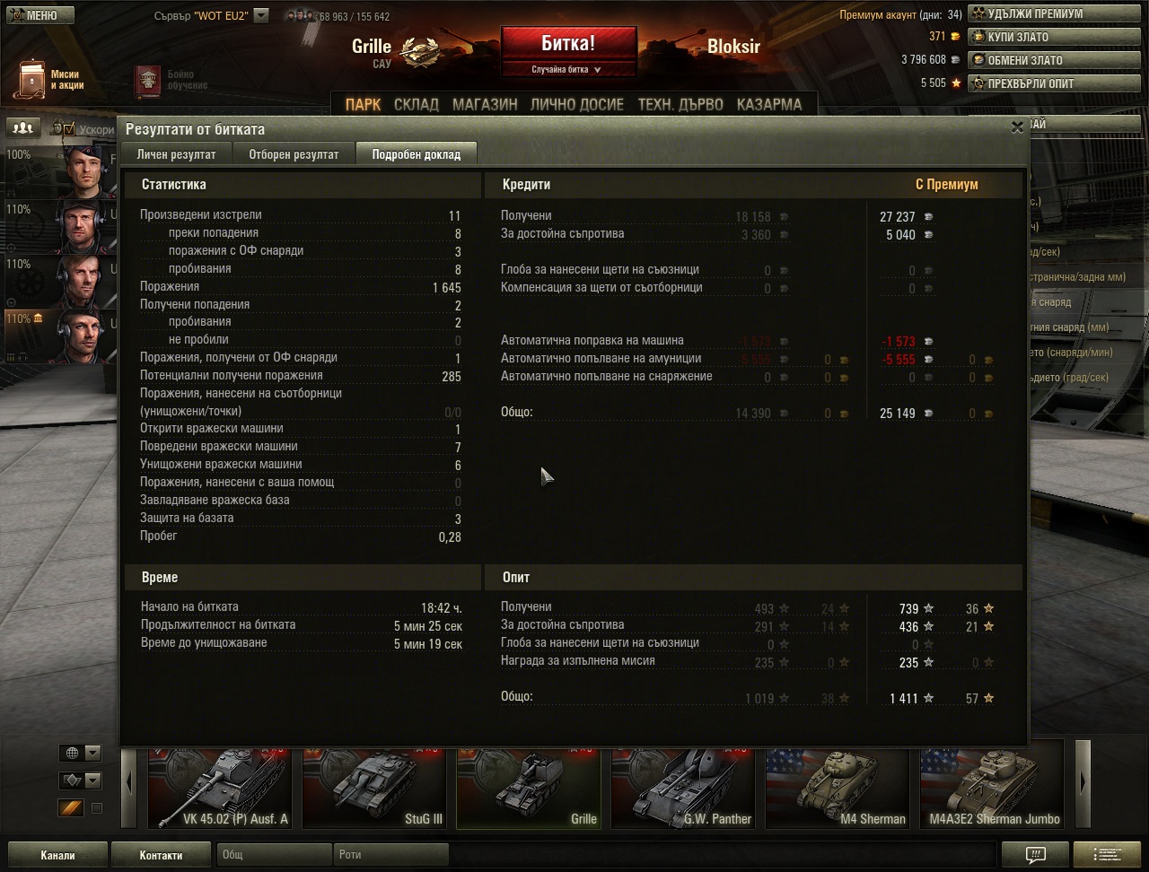1149x872 pixels.
Task: Close the Резултати от битката window
Action: coord(1017,127)
